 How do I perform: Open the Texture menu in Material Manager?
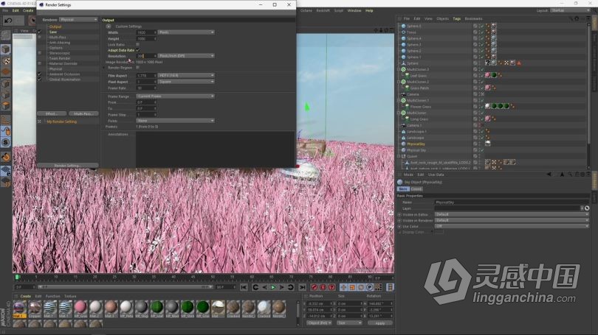(x=70, y=296)
